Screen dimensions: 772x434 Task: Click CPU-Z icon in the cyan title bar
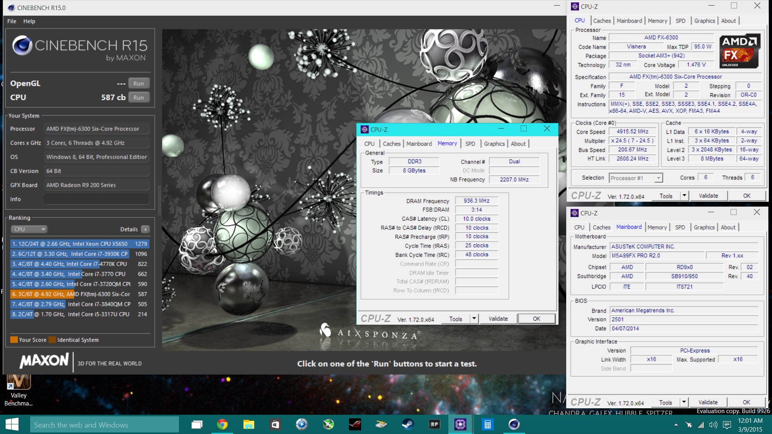365,129
